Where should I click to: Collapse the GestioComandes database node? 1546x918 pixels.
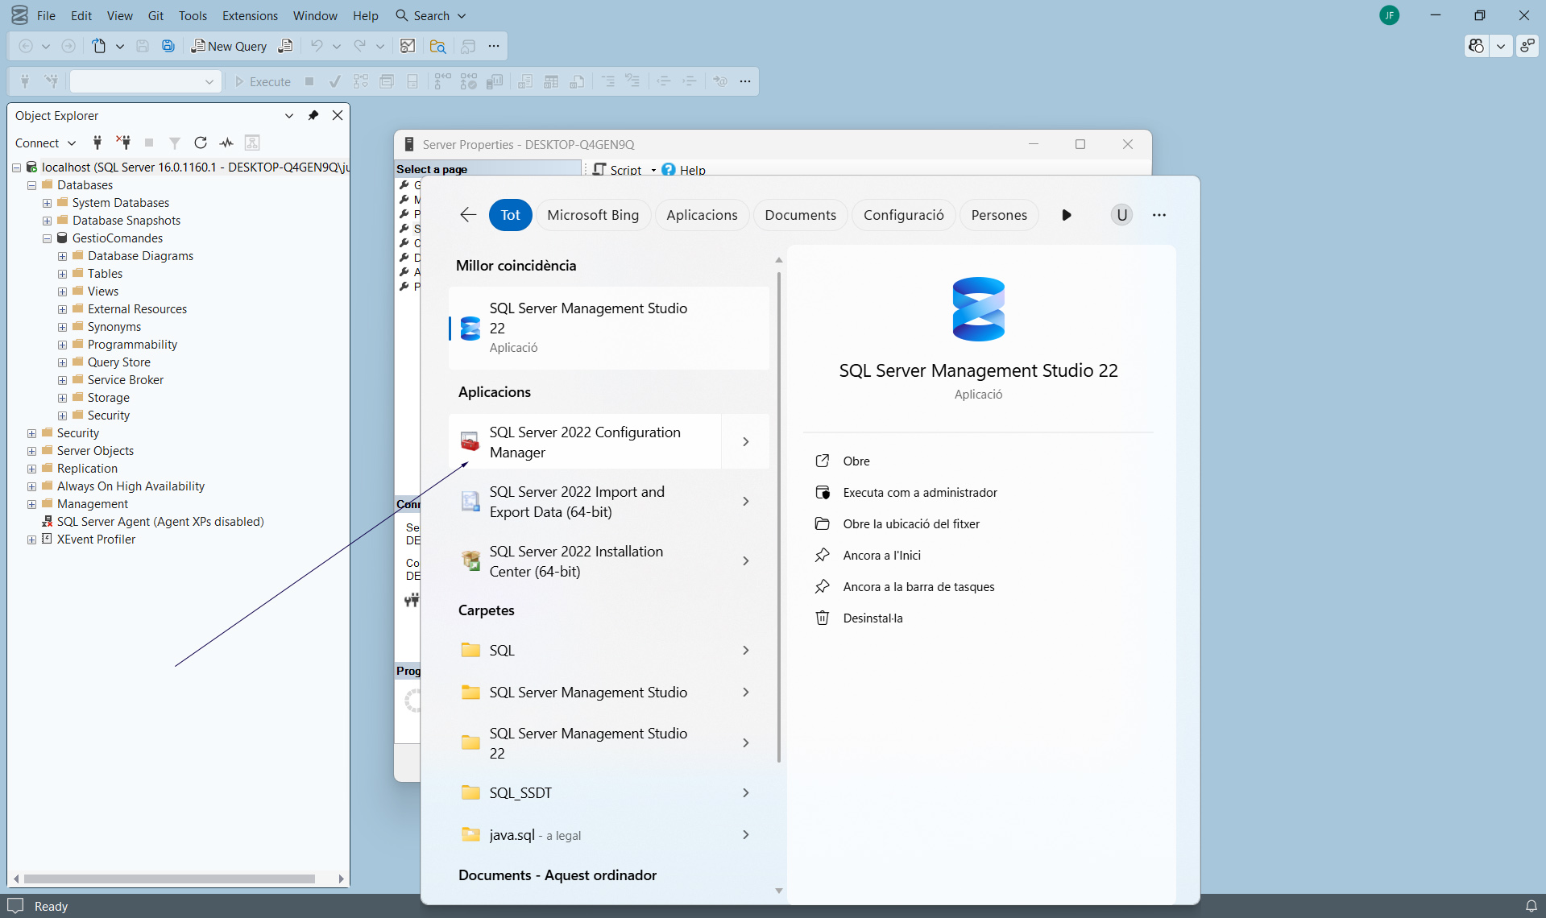(47, 238)
